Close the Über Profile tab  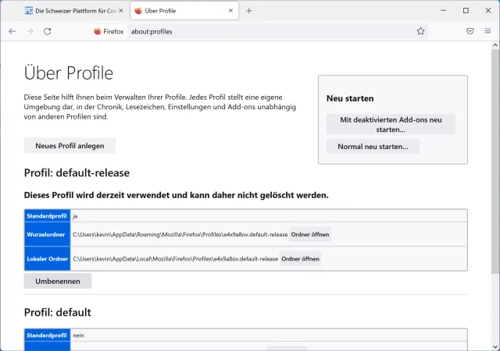[x=231, y=11]
